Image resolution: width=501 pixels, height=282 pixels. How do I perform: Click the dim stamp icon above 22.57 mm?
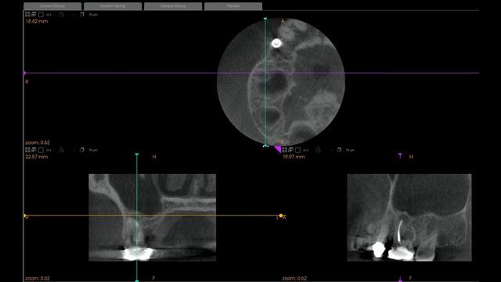pos(61,150)
